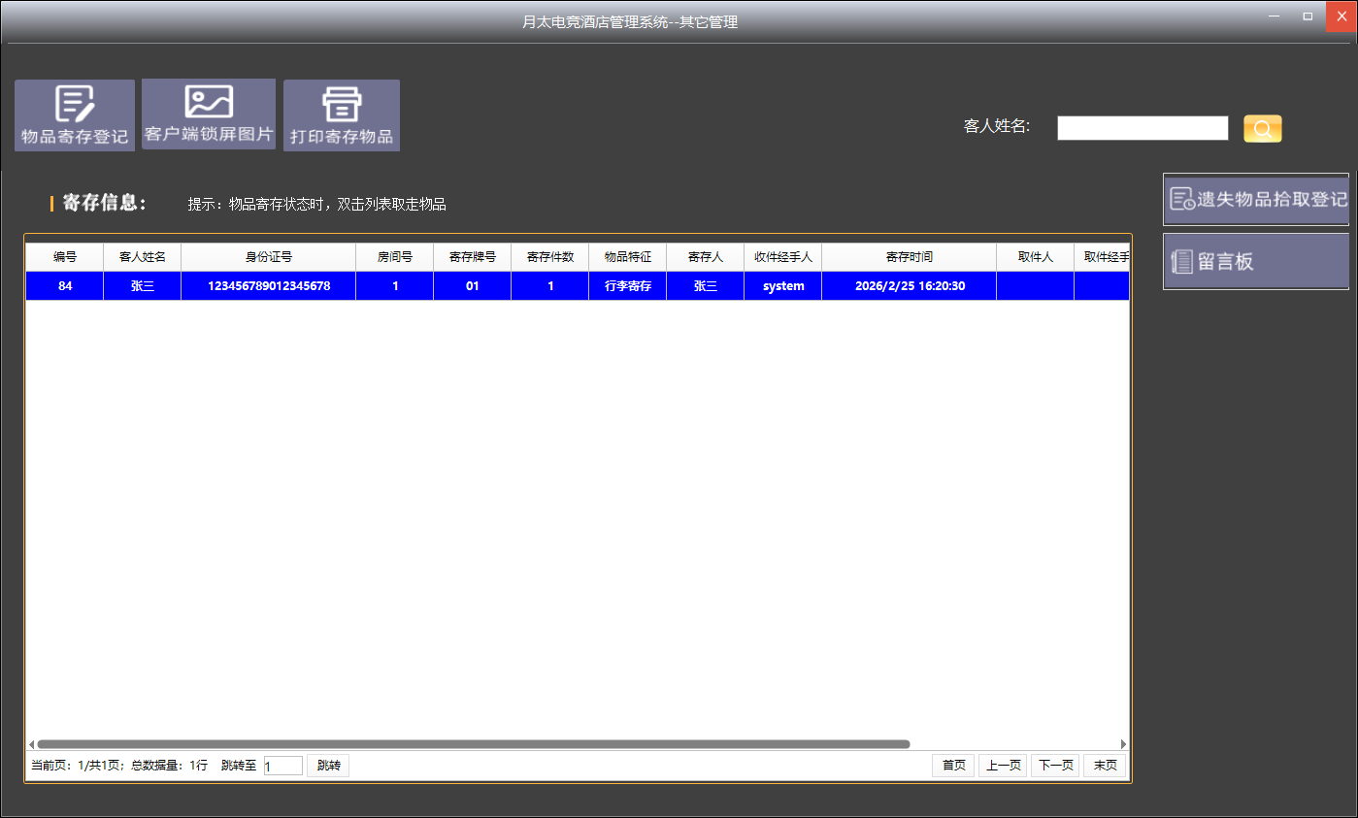Open the 留言板 message board
The width and height of the screenshot is (1358, 818).
[x=1256, y=262]
